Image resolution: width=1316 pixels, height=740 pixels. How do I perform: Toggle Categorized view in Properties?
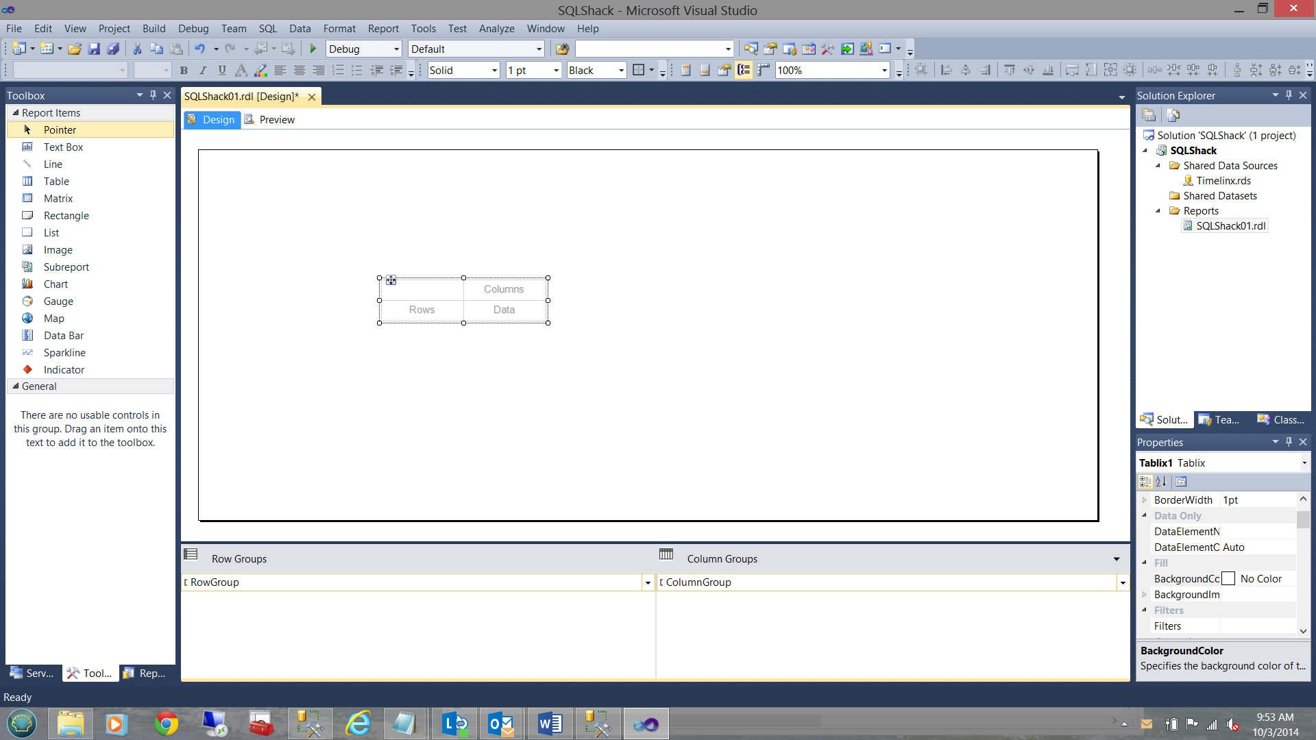pyautogui.click(x=1145, y=482)
